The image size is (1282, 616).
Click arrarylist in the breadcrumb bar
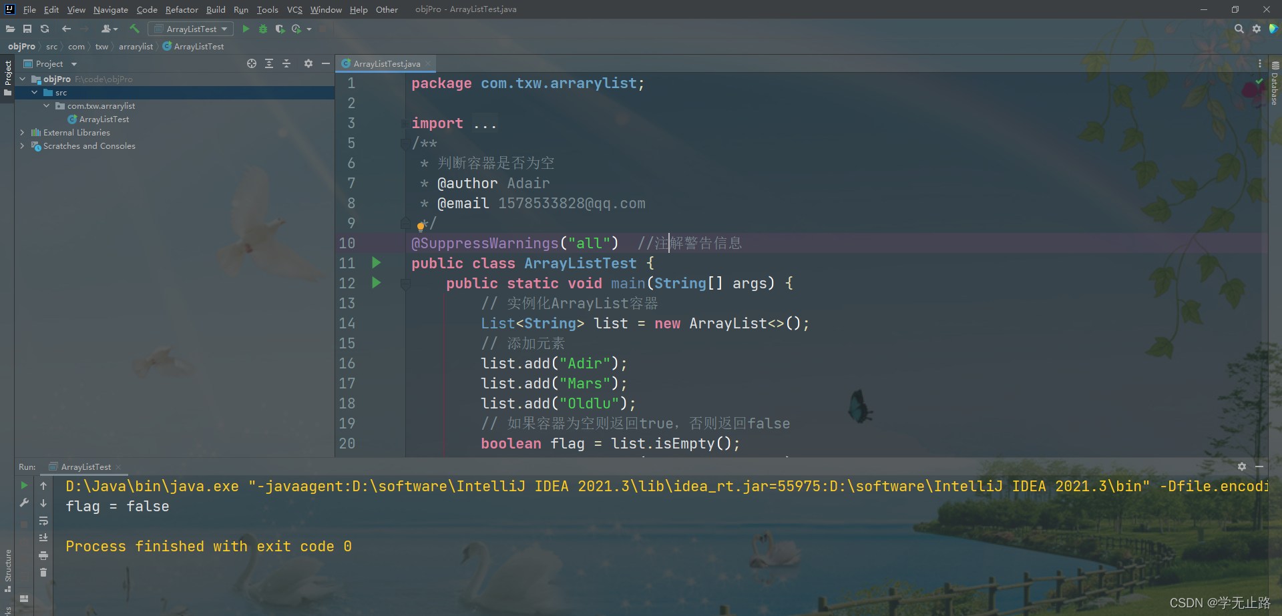coord(136,46)
